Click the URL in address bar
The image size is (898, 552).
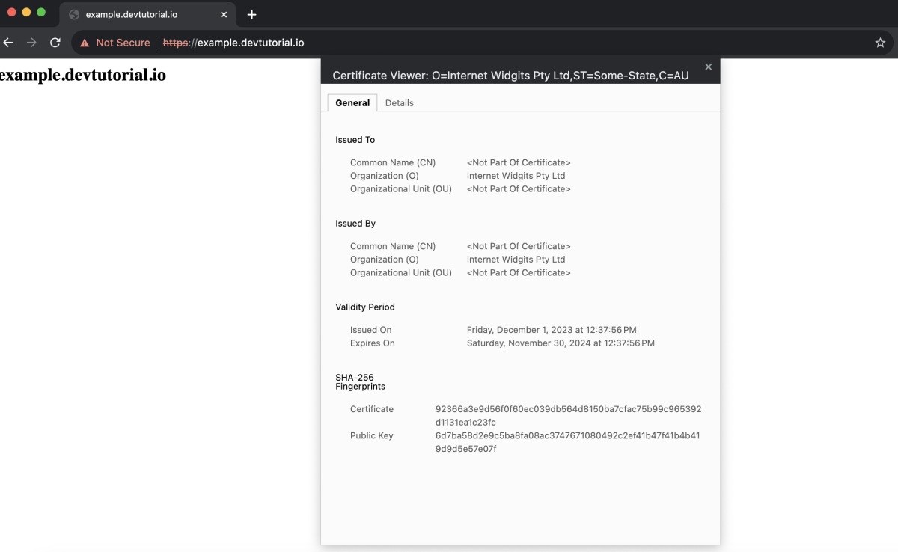[x=233, y=43]
